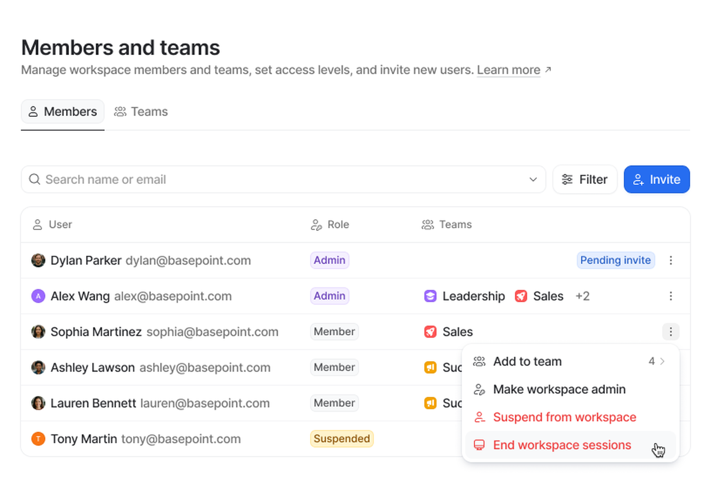Click Tony Martin's orange avatar
Screen dimensions: 711x491
click(x=38, y=438)
